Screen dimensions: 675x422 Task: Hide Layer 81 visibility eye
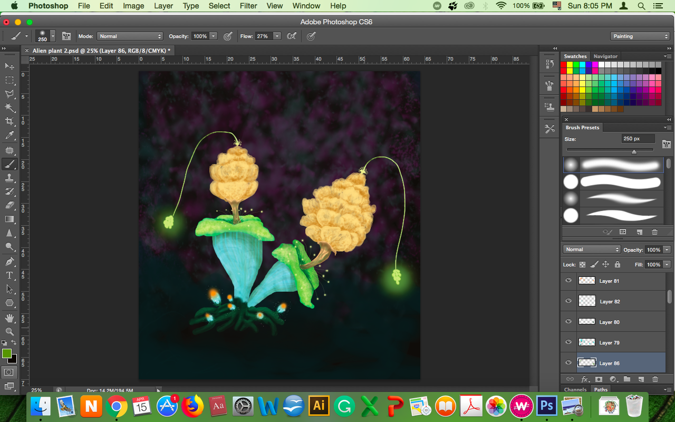coord(568,281)
